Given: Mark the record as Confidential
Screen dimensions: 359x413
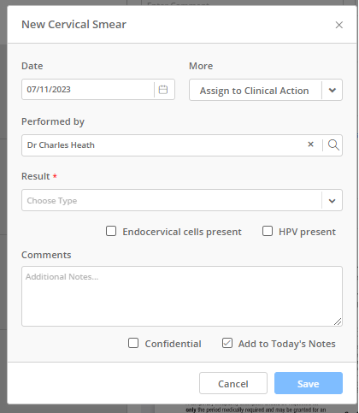Looking at the screenshot, I should point(133,343).
